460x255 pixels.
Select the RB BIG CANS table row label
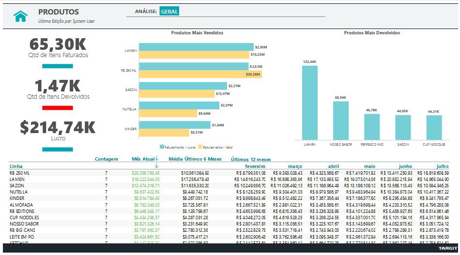coord(22,230)
